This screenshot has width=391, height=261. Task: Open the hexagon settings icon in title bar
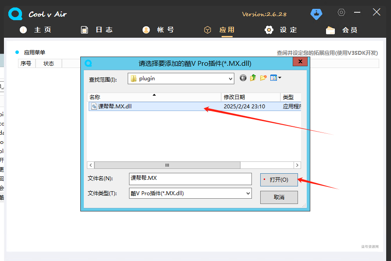341,13
